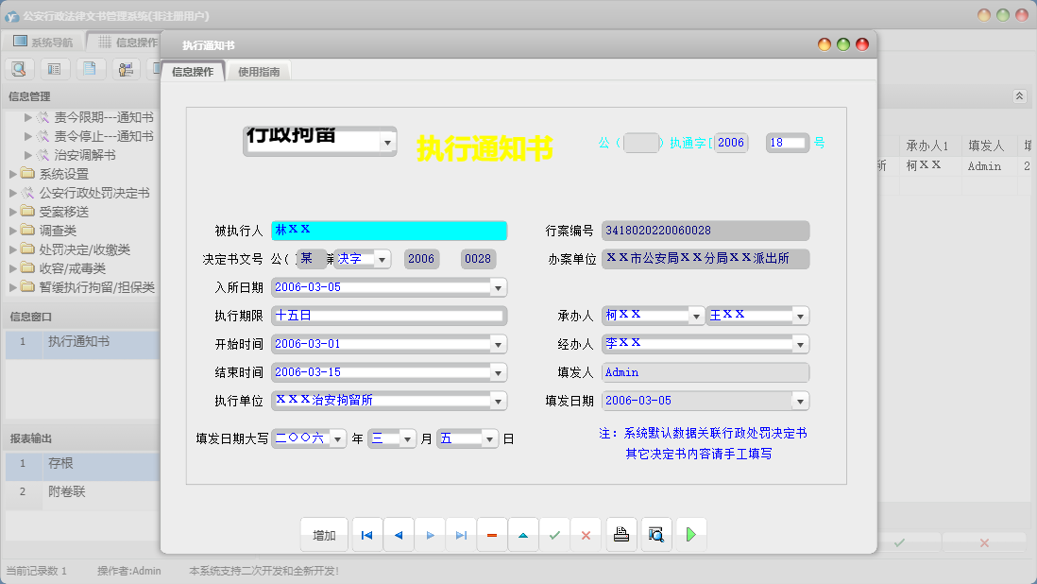Delete the record using the red minus icon
The width and height of the screenshot is (1037, 584).
[492, 534]
